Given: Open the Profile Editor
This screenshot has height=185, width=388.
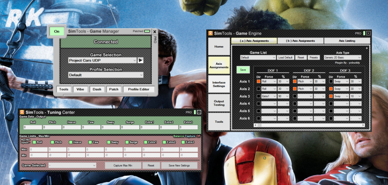Looking at the screenshot, I should [139, 89].
